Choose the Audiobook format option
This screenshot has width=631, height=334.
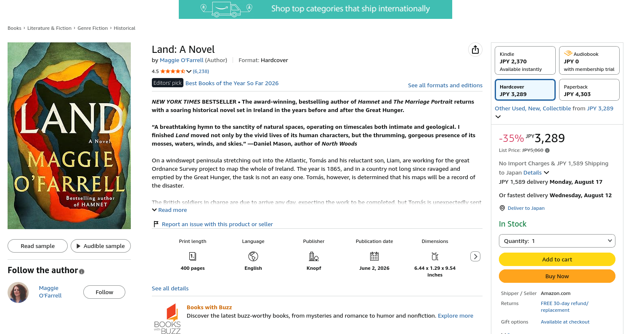[589, 61]
